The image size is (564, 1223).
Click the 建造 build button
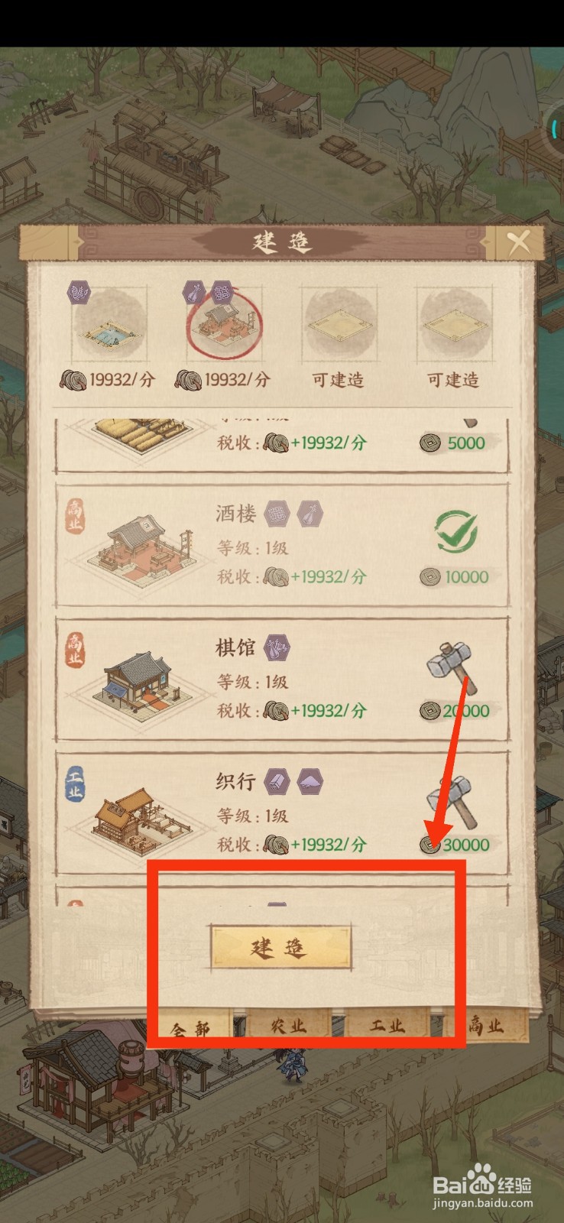(281, 948)
